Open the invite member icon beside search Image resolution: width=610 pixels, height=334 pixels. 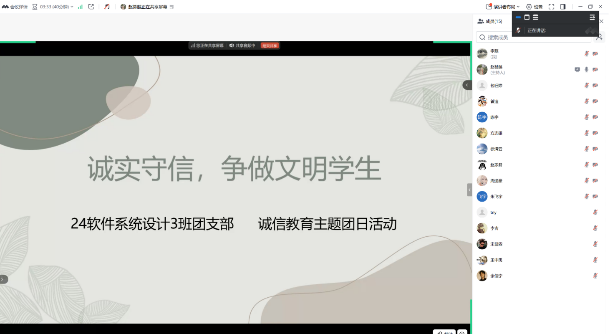click(x=599, y=37)
